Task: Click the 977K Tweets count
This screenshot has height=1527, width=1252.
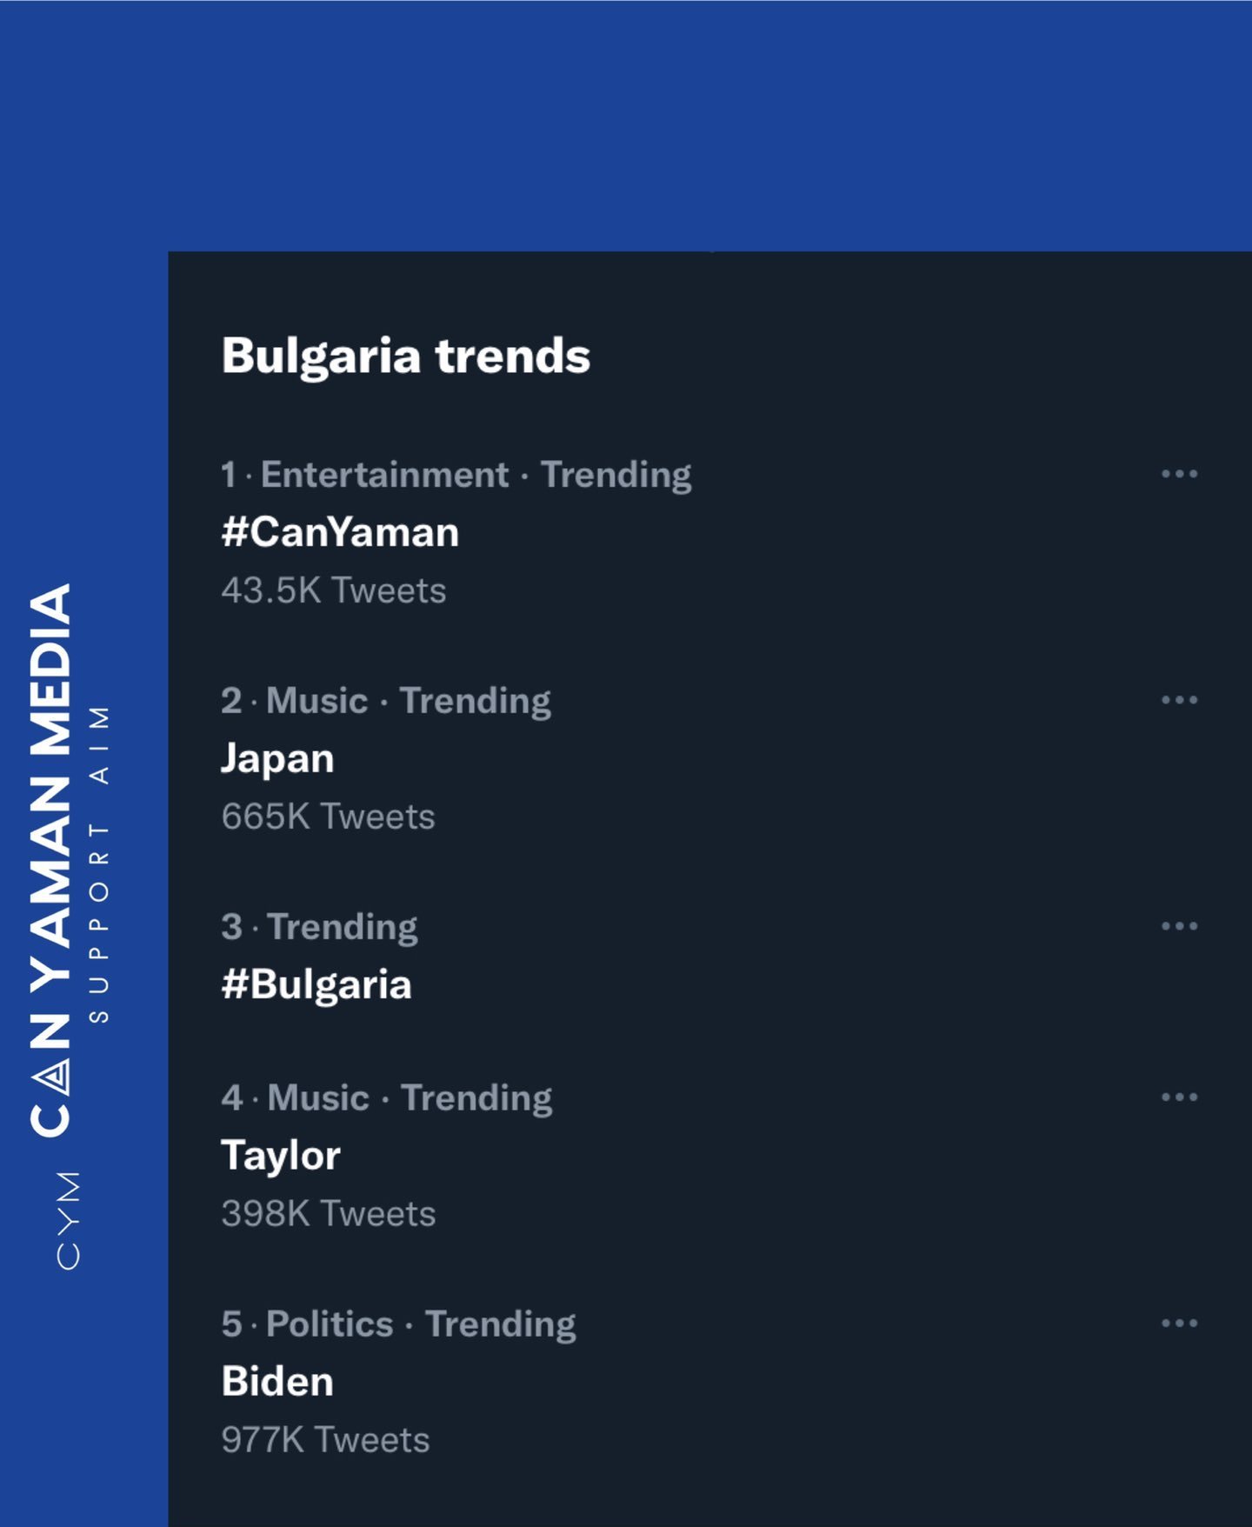Action: (x=325, y=1440)
